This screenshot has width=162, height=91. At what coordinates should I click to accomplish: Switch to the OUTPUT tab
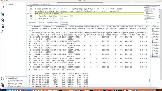pyautogui.click(x=42, y=22)
